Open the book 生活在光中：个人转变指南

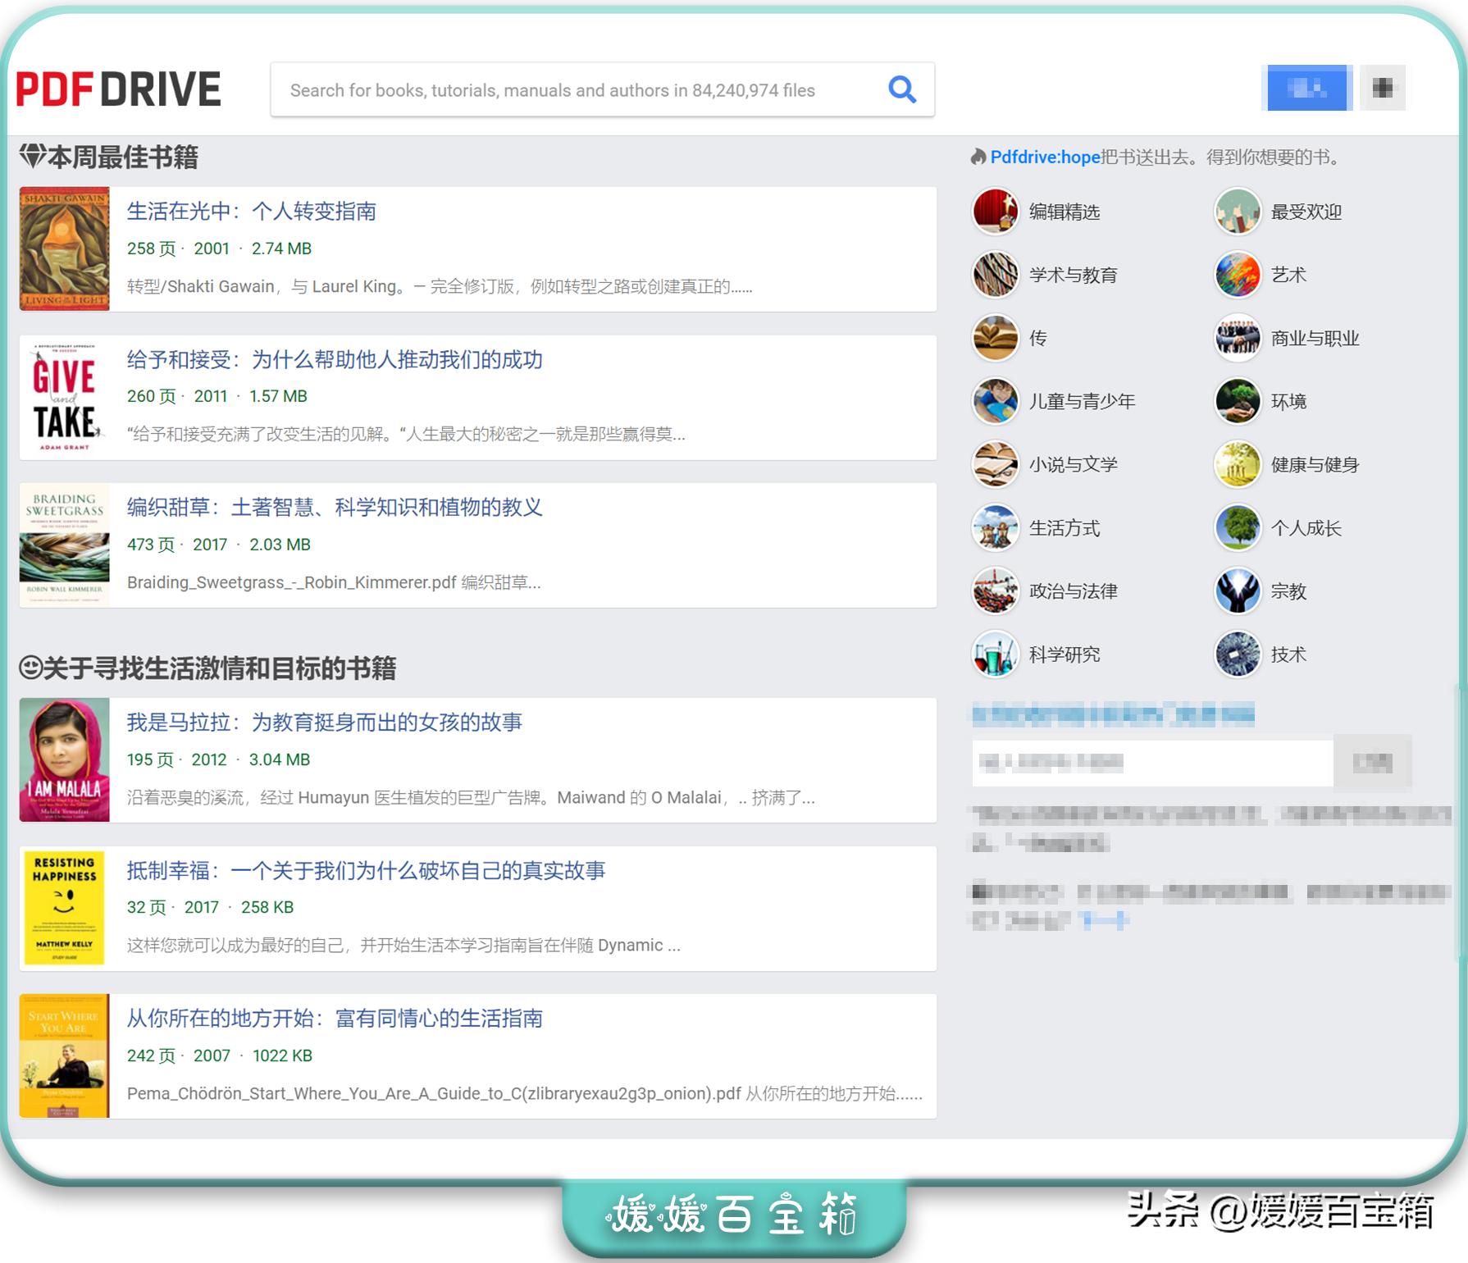253,212
